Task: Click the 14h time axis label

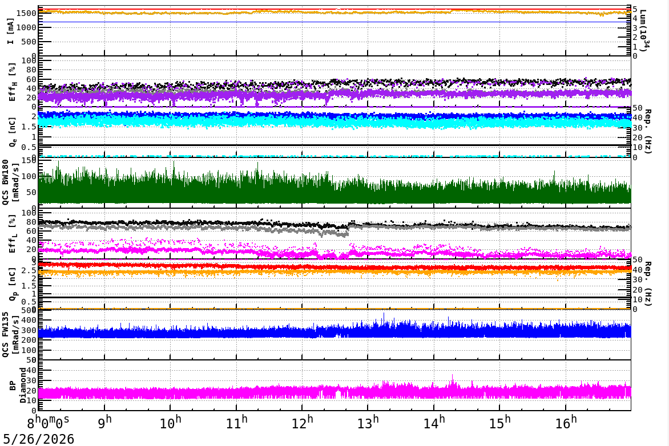Action: click(434, 422)
